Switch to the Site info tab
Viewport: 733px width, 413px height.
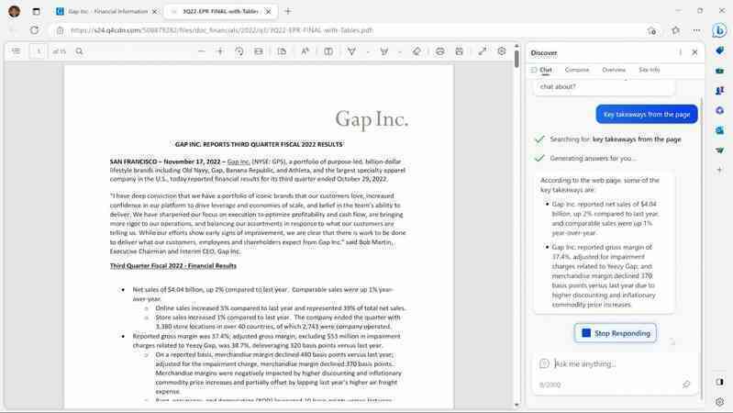coord(650,70)
